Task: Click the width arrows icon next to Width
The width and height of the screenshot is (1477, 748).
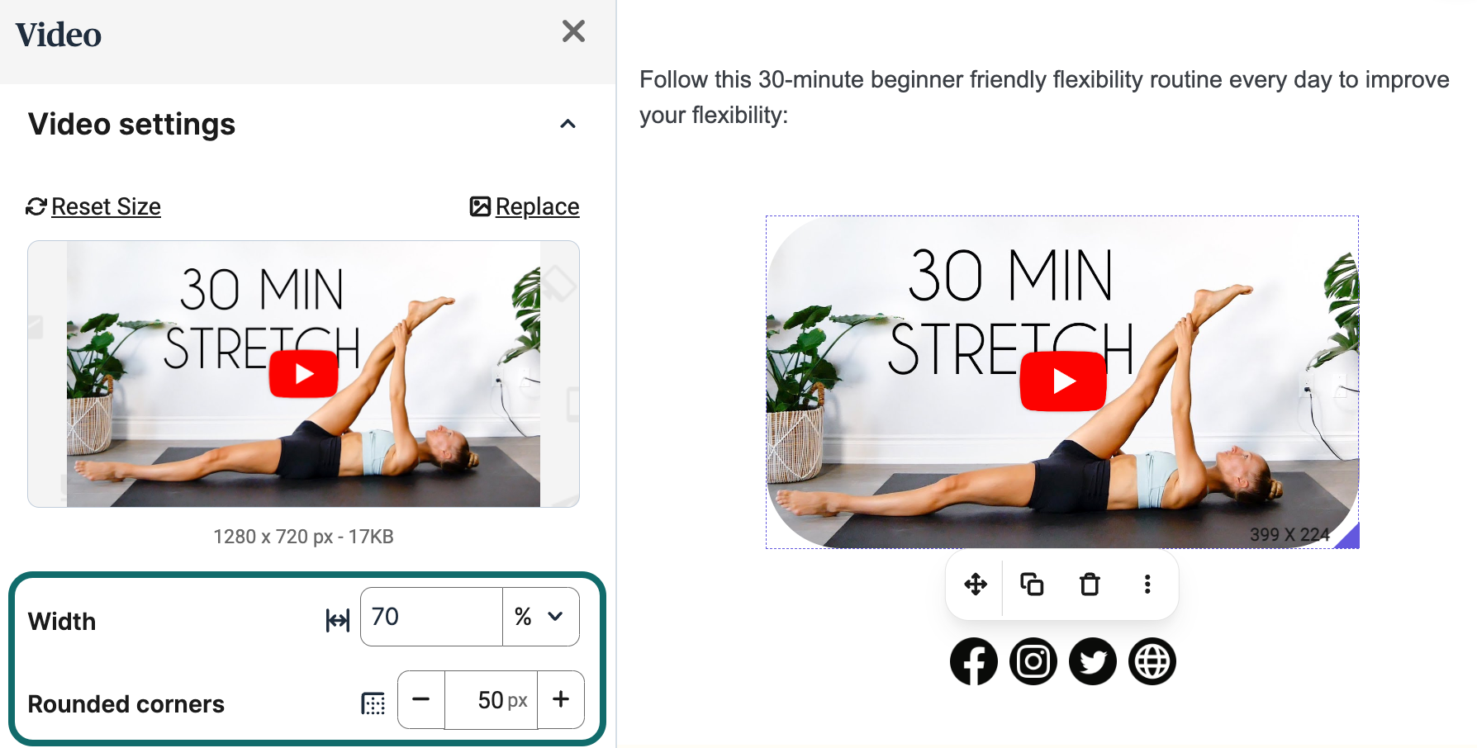Action: pyautogui.click(x=338, y=620)
